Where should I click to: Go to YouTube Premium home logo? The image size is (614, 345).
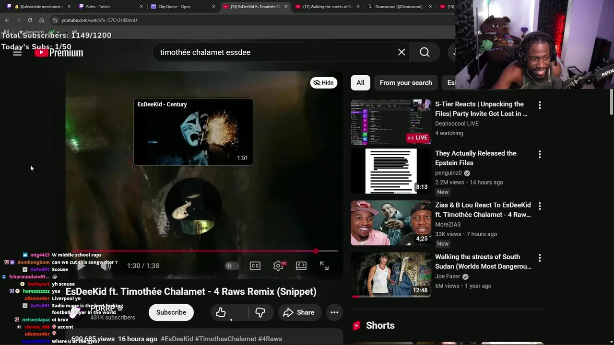click(59, 53)
